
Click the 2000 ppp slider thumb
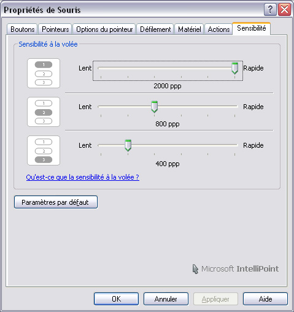[x=234, y=68]
